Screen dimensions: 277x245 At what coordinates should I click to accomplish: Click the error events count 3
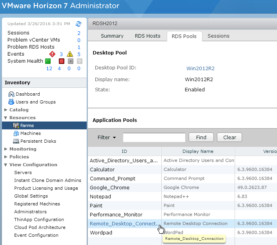61,54
